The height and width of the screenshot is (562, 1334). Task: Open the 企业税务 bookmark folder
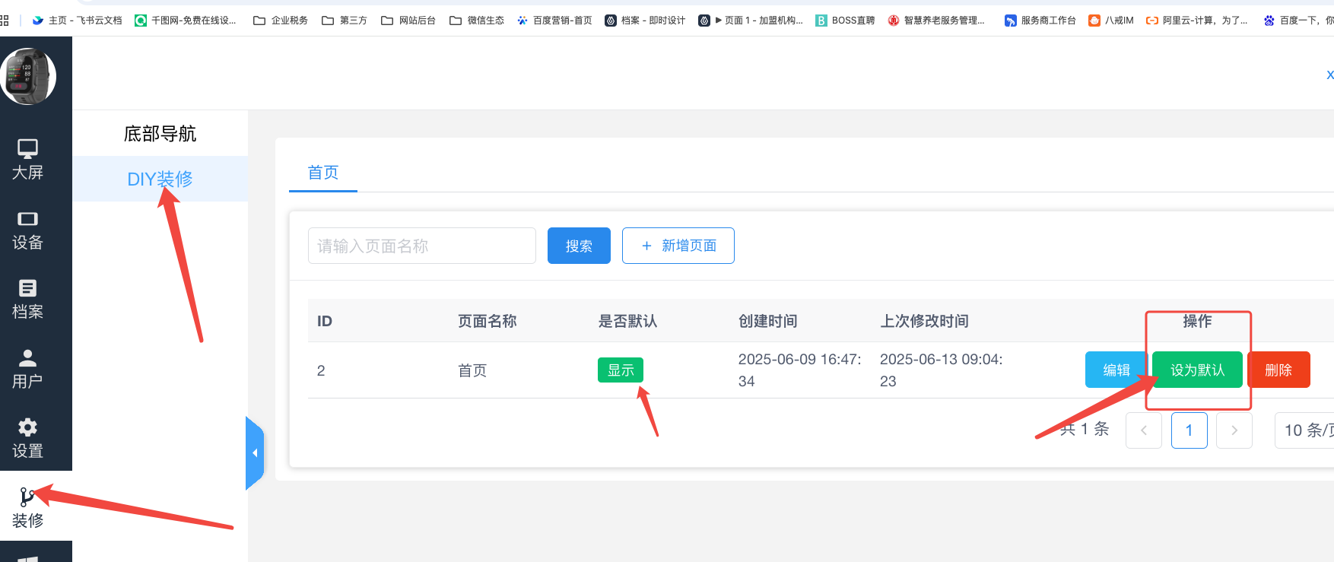281,21
